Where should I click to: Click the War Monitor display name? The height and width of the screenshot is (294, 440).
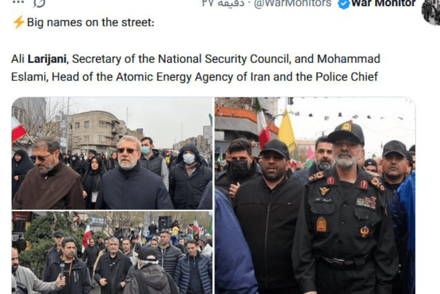click(383, 4)
